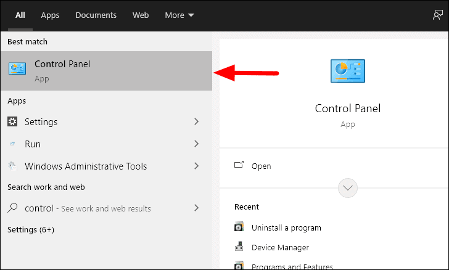The height and width of the screenshot is (270, 449).
Task: Expand the Settings result chevron
Action: 196,121
